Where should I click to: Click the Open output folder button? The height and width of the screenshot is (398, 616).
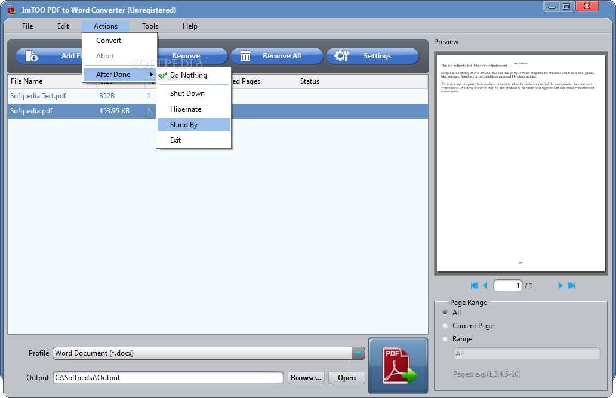pos(347,378)
